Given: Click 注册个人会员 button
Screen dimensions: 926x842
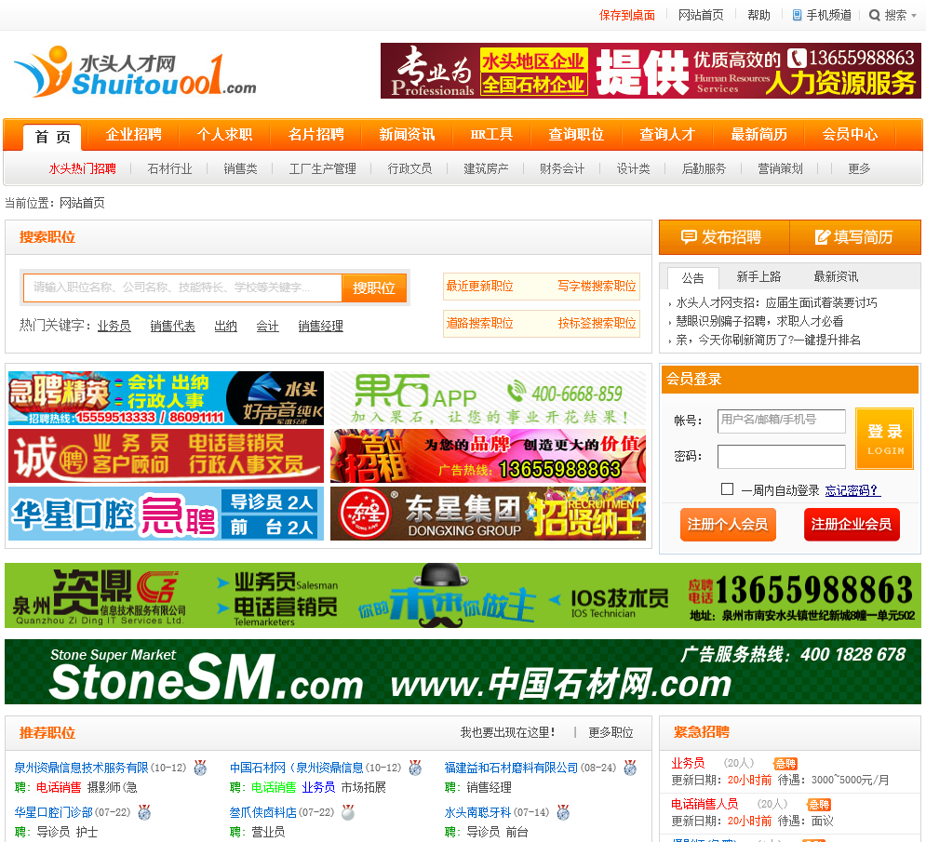Looking at the screenshot, I should click(x=728, y=525).
